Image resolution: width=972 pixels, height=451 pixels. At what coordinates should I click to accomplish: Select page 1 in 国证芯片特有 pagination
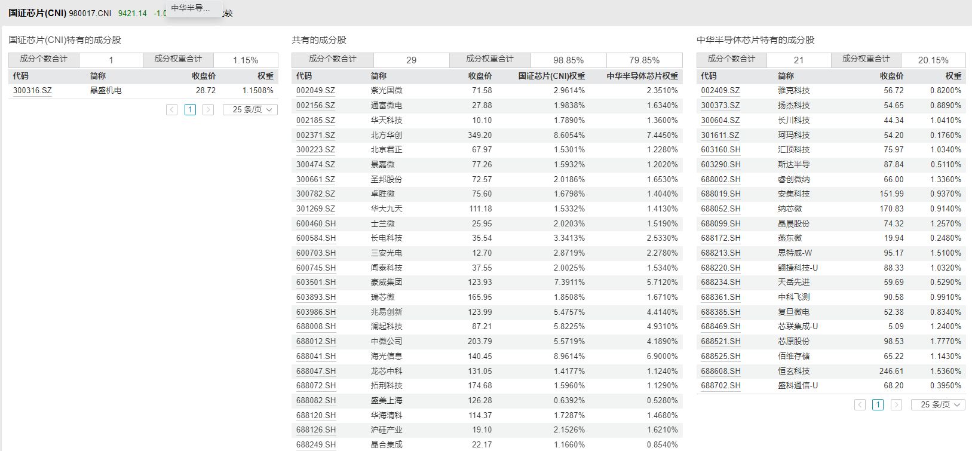tap(190, 110)
